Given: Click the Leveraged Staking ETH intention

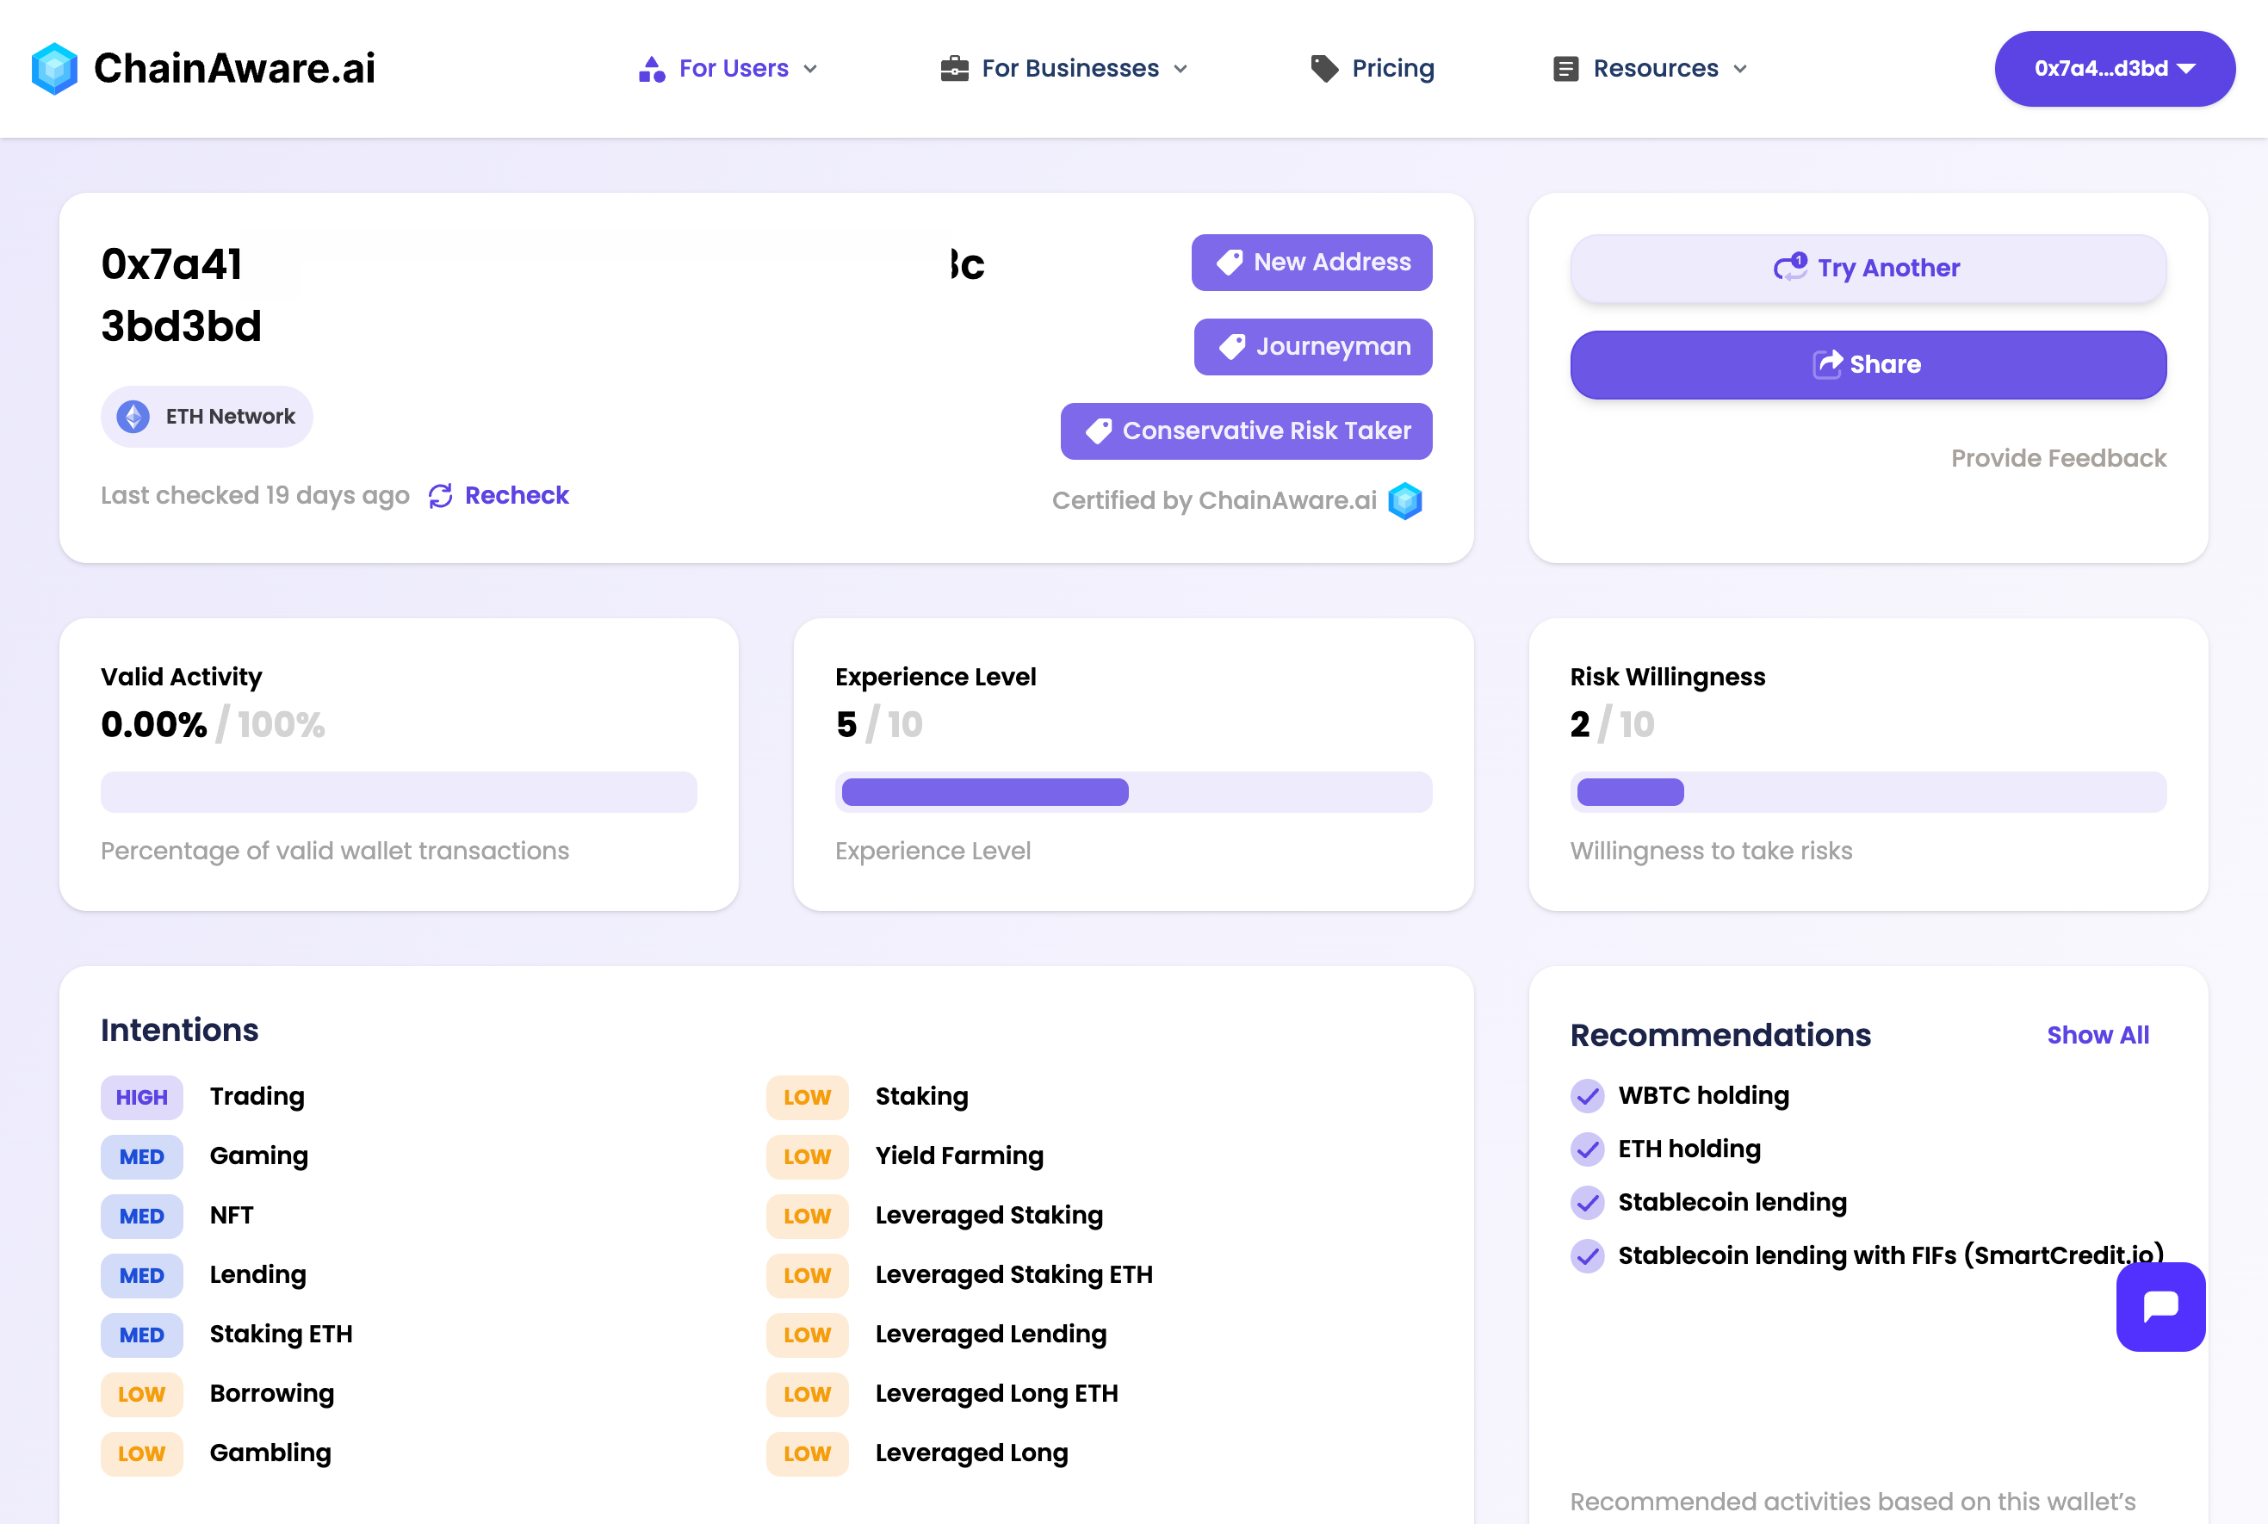Looking at the screenshot, I should (x=959, y=1275).
